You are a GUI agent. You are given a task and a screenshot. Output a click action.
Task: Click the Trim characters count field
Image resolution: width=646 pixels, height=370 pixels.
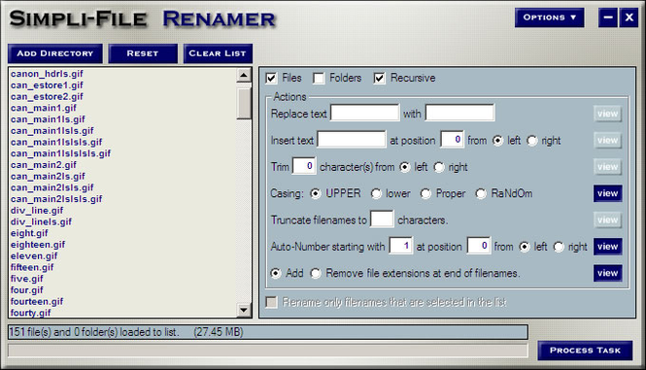click(x=304, y=166)
